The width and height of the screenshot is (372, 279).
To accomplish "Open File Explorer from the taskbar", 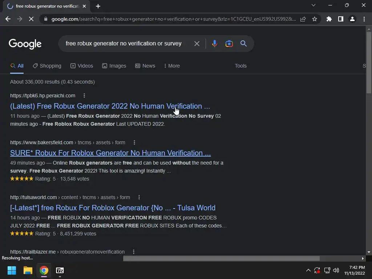I will point(28,270).
